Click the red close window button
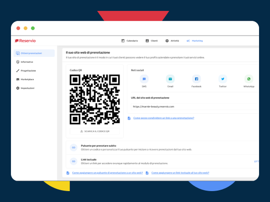 point(18,28)
